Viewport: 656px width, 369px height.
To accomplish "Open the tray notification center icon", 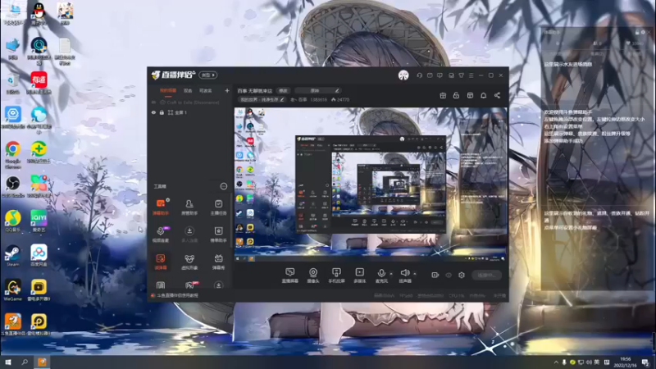I will 645,362.
